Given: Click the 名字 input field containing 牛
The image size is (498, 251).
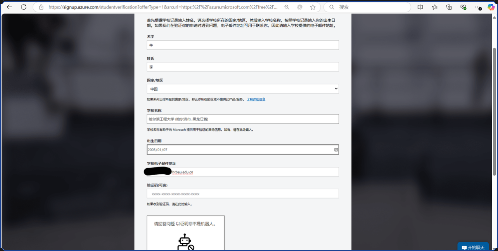Looking at the screenshot, I should click(x=243, y=45).
